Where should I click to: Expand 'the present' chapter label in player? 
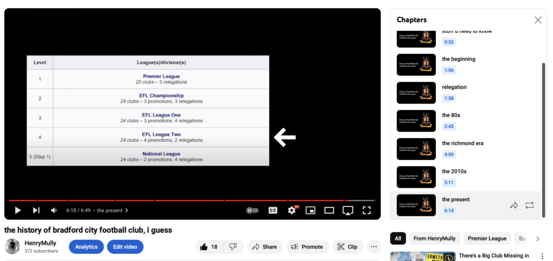pyautogui.click(x=112, y=210)
